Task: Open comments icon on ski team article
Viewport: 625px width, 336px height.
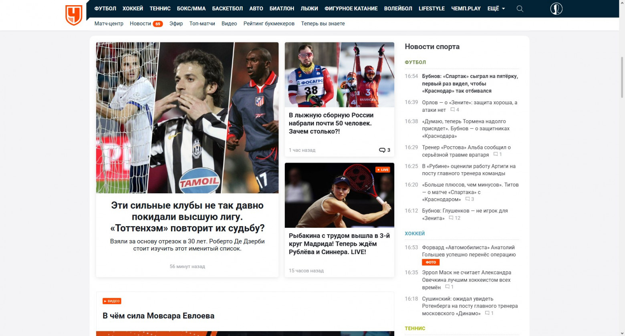Action: pos(382,150)
